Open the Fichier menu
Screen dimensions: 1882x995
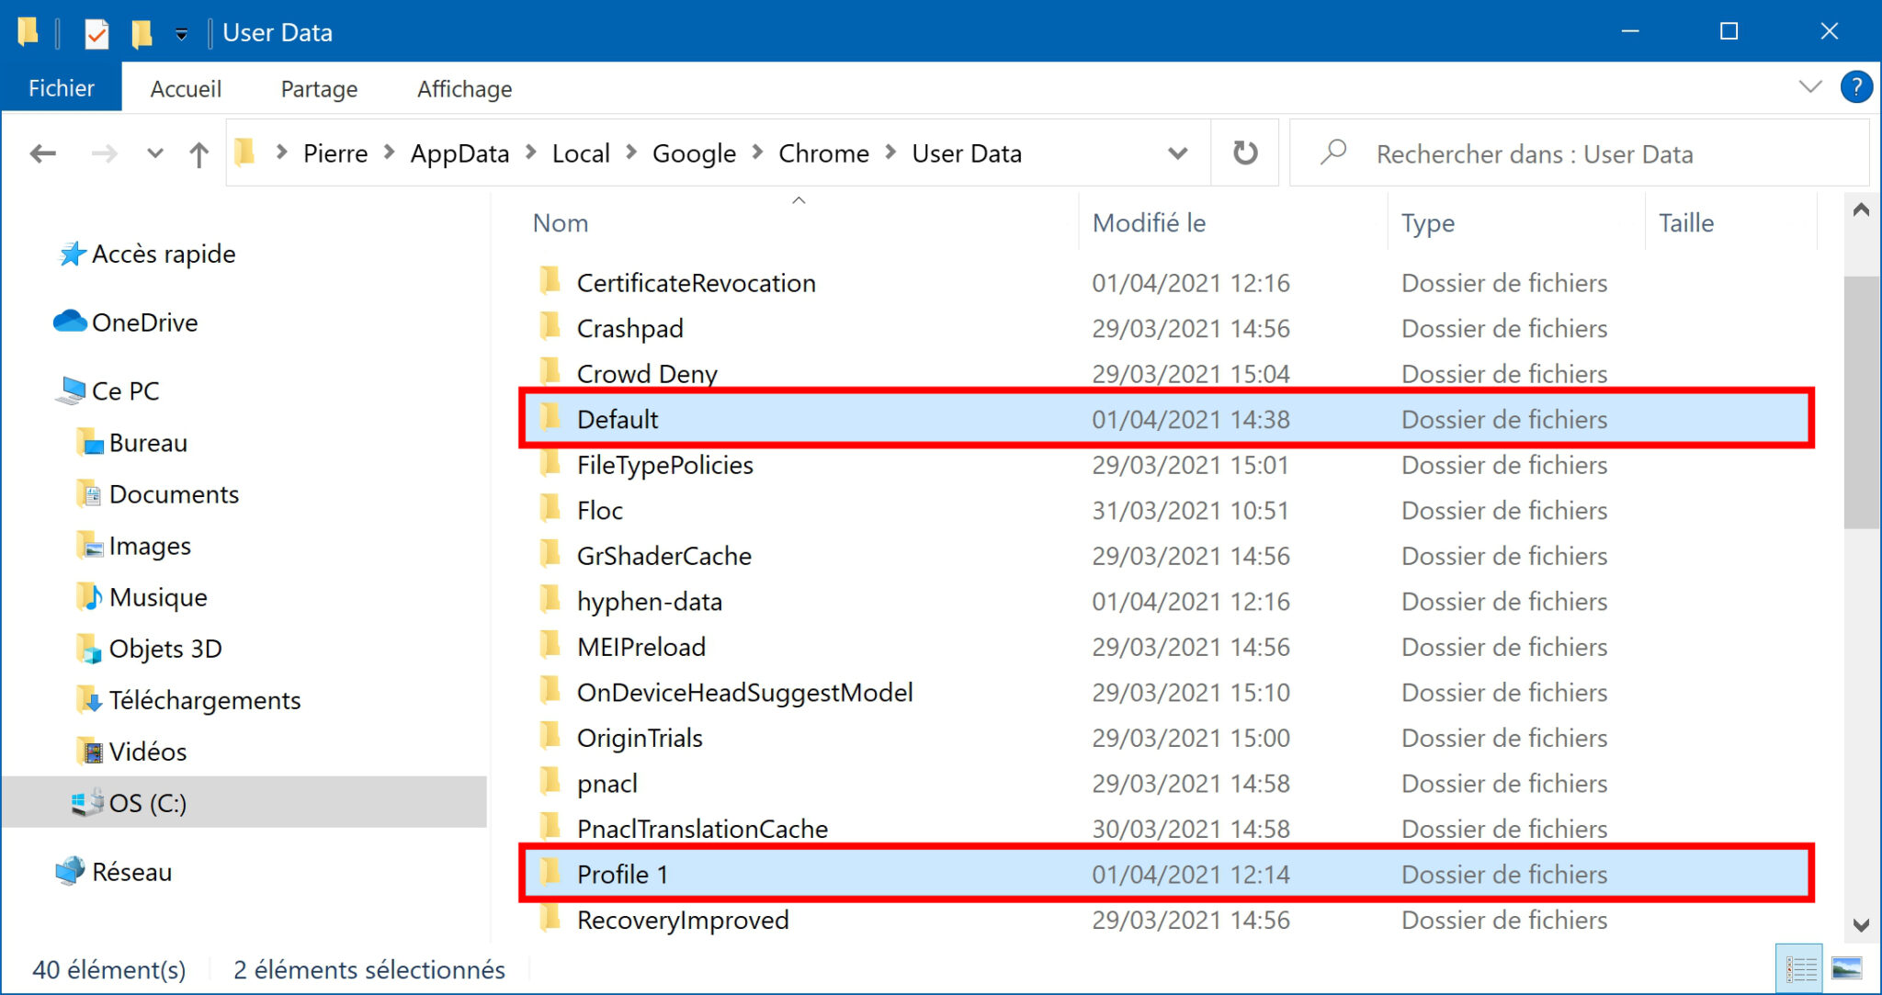click(61, 88)
